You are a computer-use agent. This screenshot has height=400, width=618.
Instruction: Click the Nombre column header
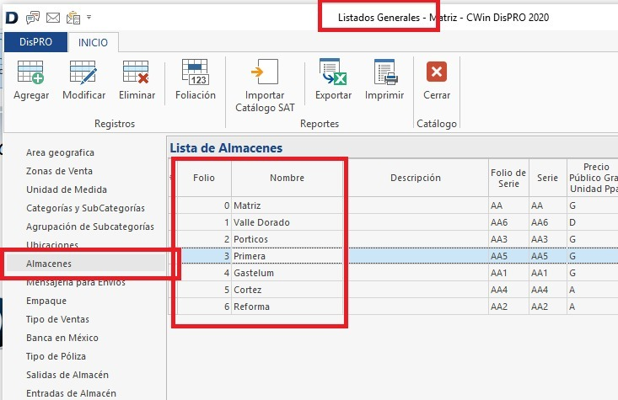click(287, 178)
